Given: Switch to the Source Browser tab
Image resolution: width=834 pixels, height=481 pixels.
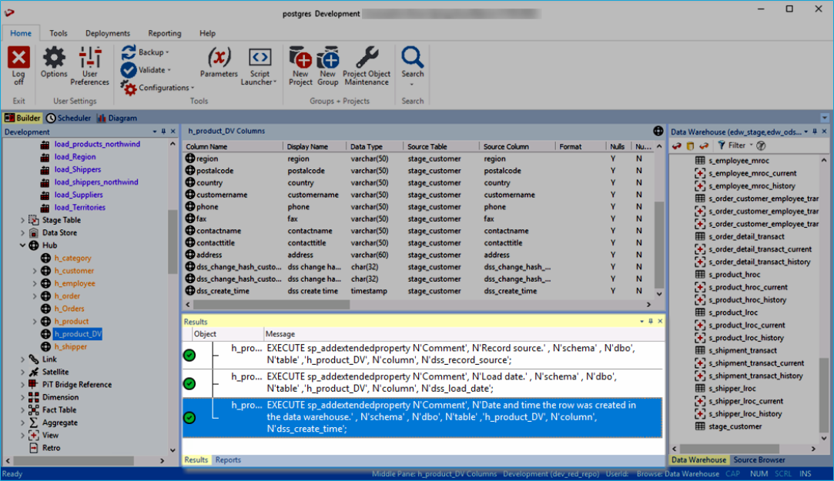Looking at the screenshot, I should coord(761,460).
